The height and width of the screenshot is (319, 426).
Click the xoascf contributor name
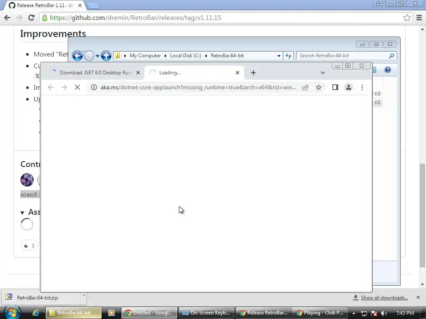pyautogui.click(x=29, y=194)
